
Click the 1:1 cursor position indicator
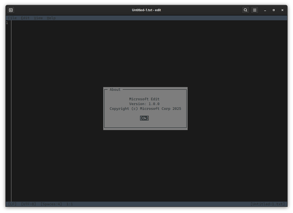70,204
